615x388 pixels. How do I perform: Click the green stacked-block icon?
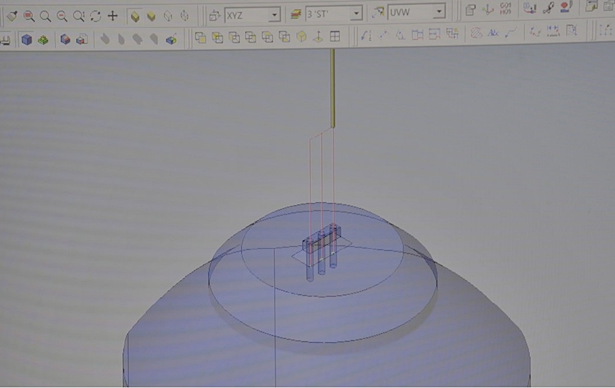43,40
